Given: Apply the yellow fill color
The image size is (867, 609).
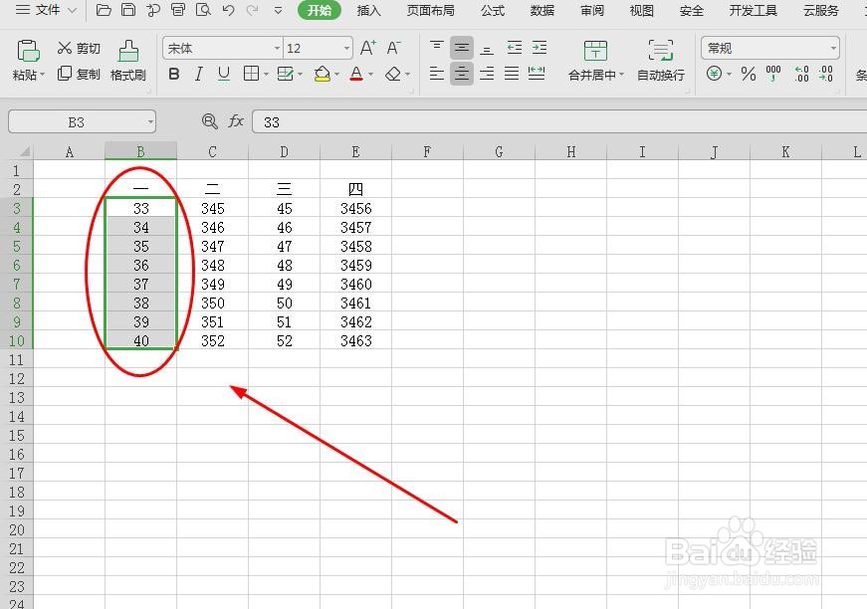Looking at the screenshot, I should pos(322,74).
